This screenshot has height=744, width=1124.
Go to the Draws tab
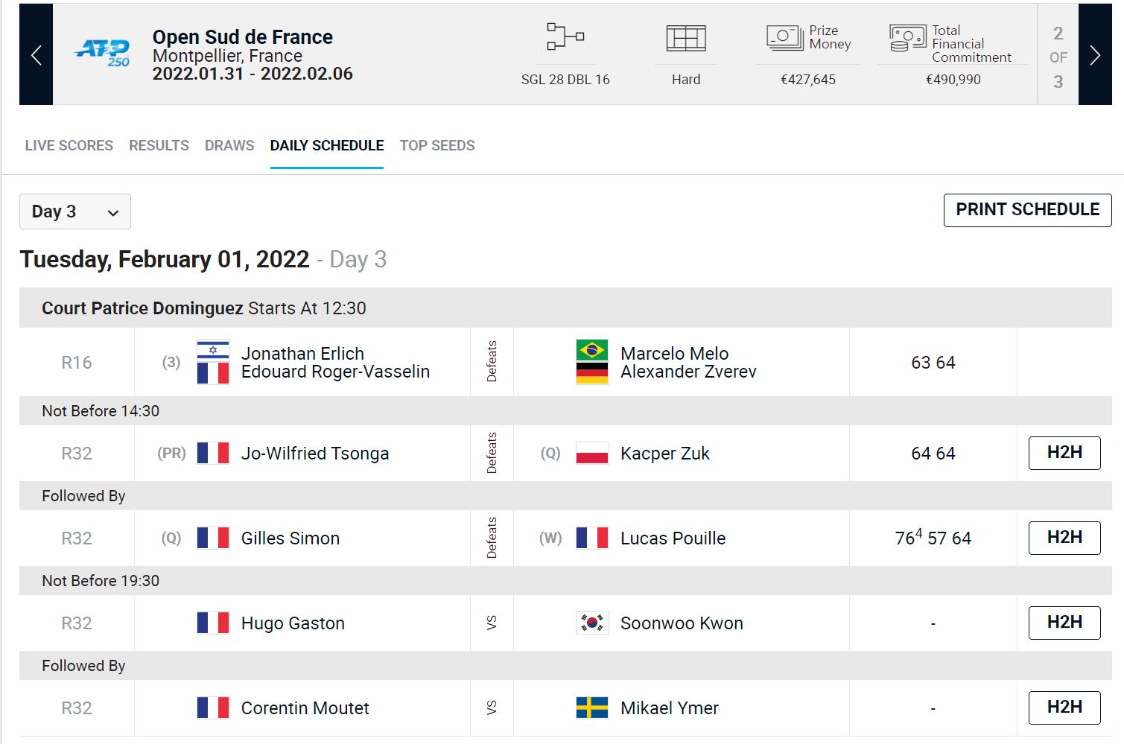click(229, 145)
